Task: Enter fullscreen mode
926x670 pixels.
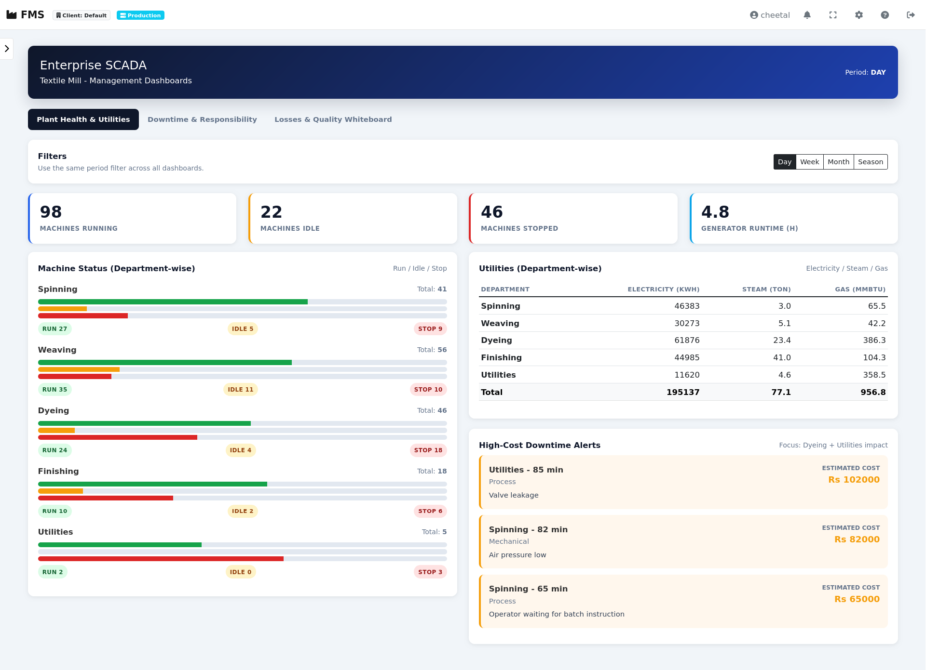Action: click(x=833, y=15)
